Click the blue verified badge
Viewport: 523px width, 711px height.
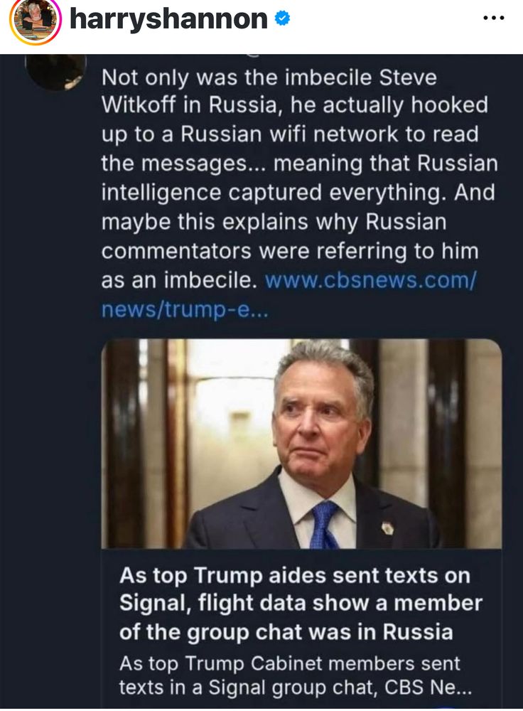click(283, 20)
